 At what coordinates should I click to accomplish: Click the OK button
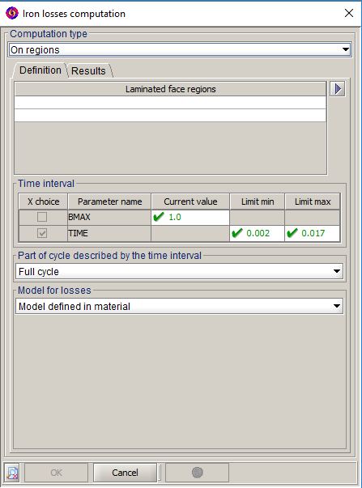click(x=56, y=473)
